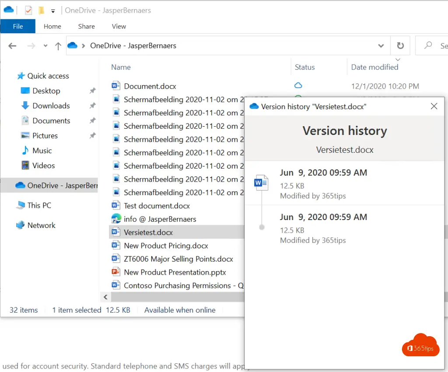Click the Name column header

click(121, 67)
